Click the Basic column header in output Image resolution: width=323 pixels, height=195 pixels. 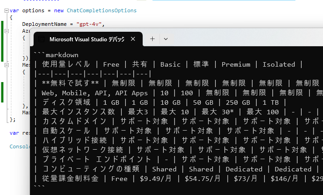point(170,64)
